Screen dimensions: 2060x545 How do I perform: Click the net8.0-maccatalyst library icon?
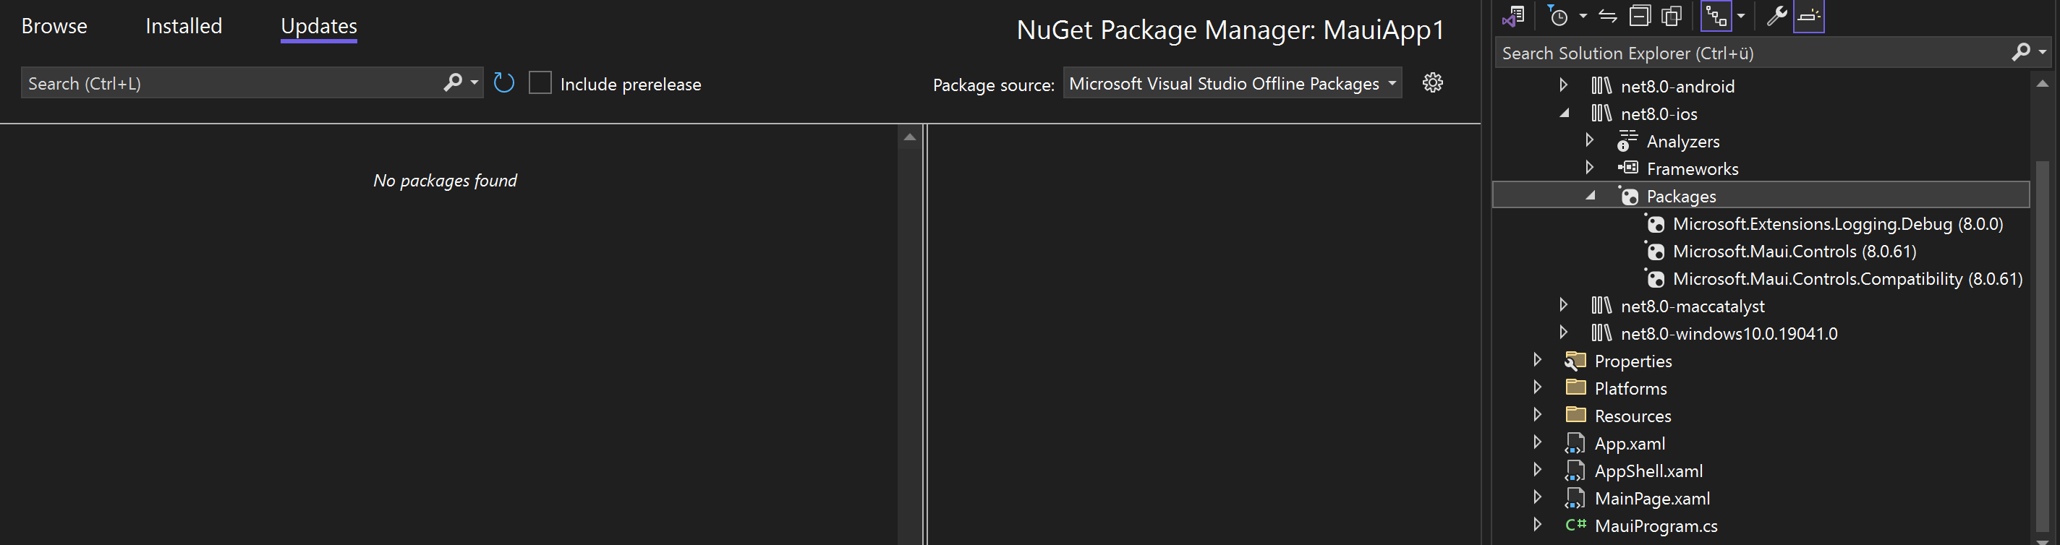click(1601, 305)
